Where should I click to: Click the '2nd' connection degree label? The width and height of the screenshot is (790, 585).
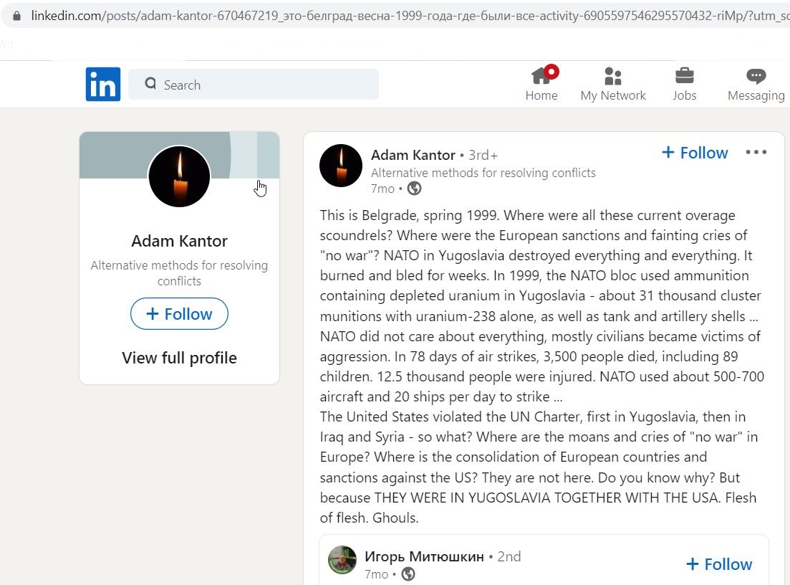click(x=509, y=557)
